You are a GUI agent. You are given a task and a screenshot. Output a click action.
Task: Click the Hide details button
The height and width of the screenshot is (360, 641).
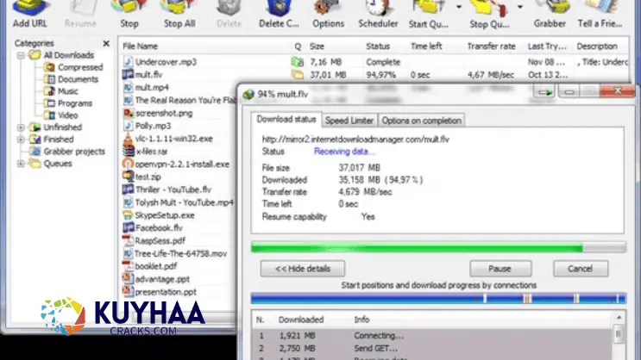[x=297, y=269]
